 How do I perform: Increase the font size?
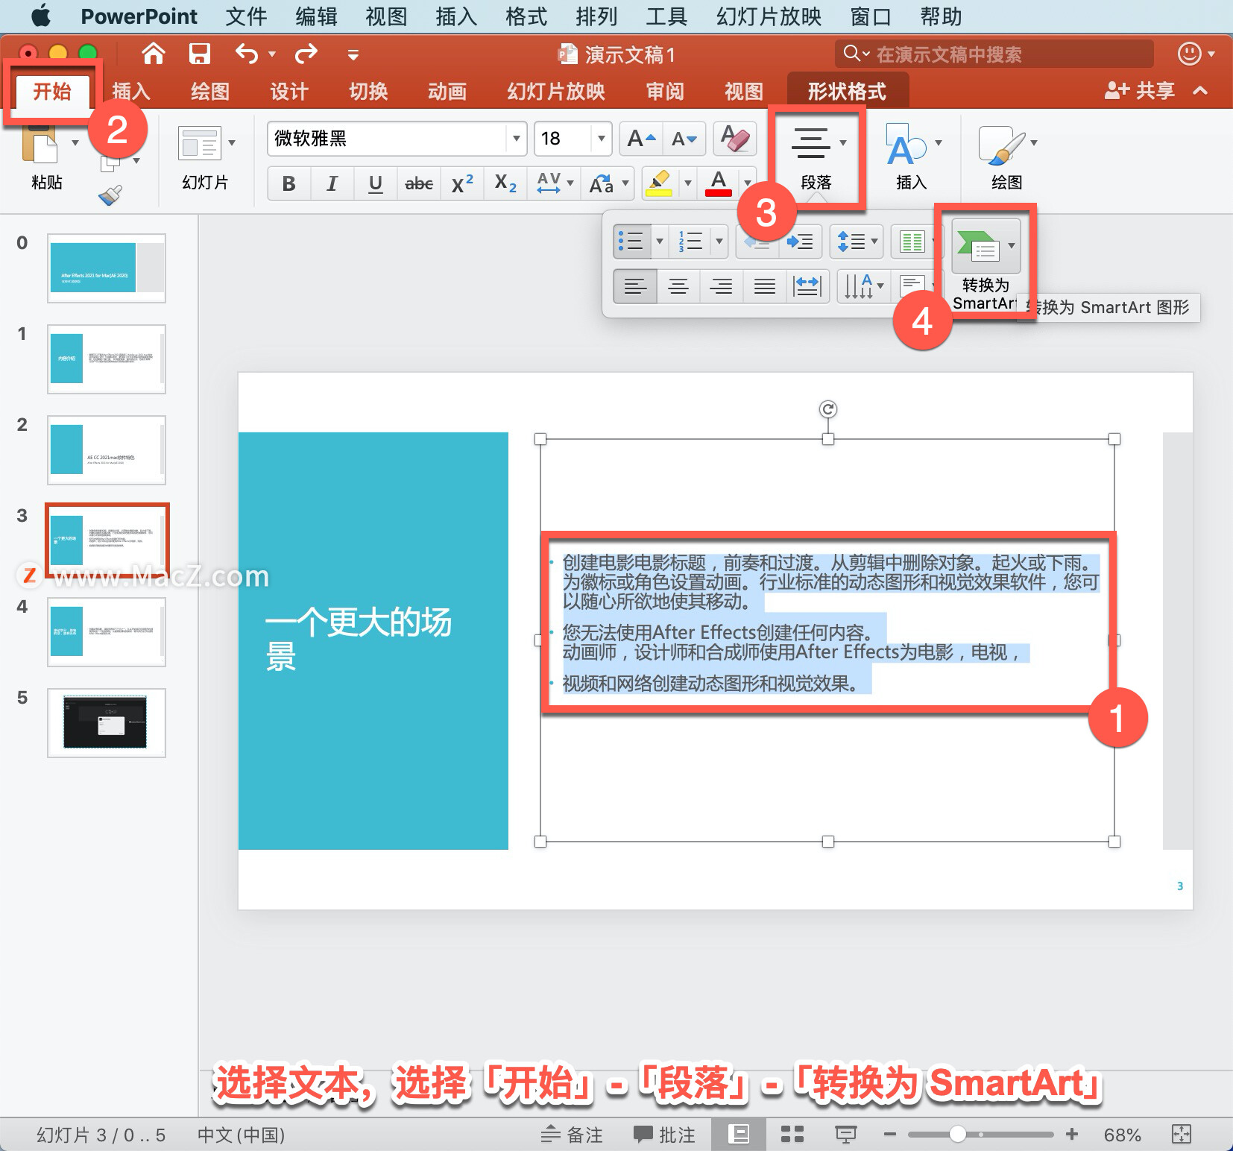coord(641,139)
